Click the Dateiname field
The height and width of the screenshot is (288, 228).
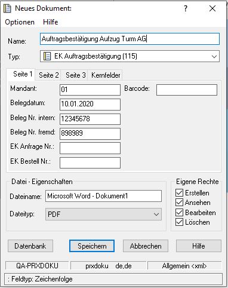[x=103, y=196]
